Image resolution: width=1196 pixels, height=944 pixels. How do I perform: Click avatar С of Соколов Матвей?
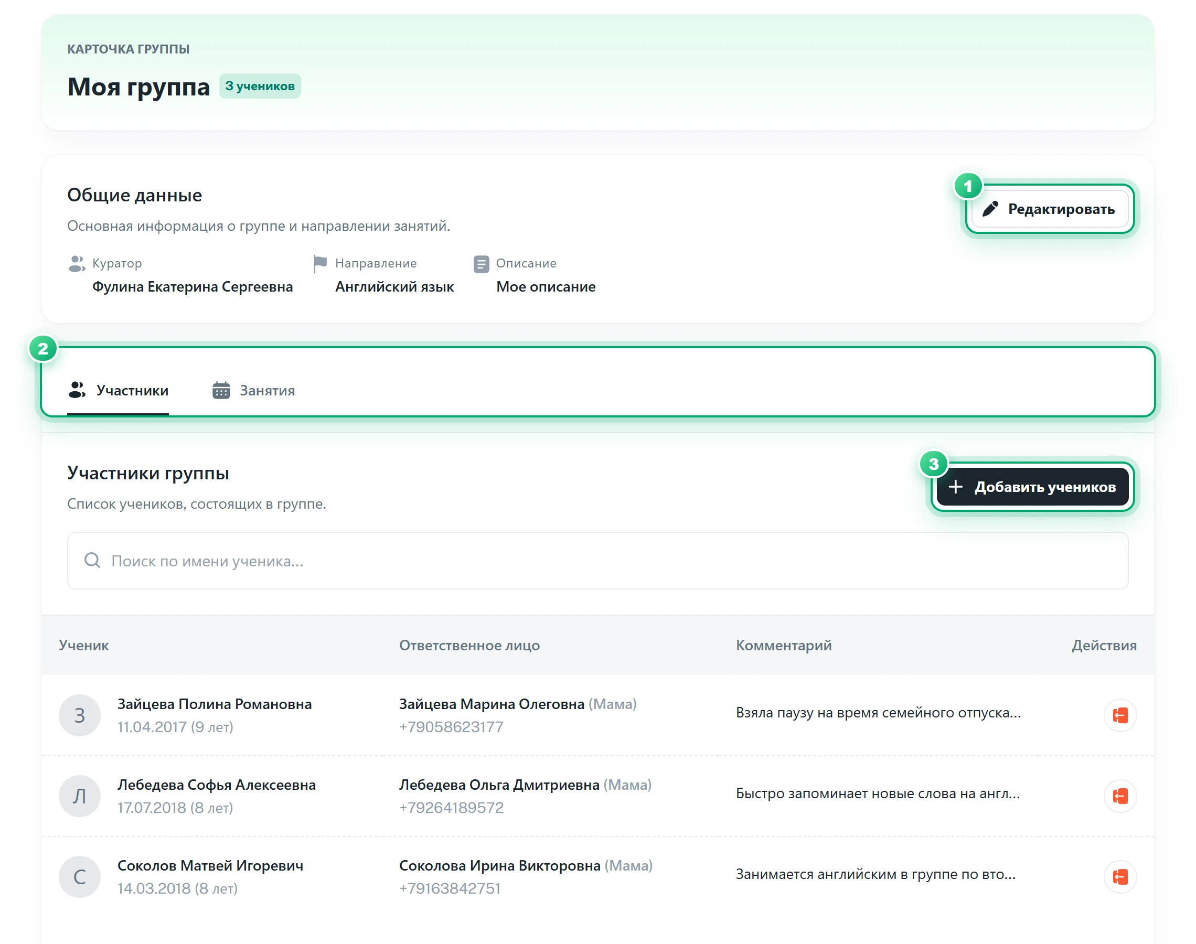pyautogui.click(x=80, y=876)
